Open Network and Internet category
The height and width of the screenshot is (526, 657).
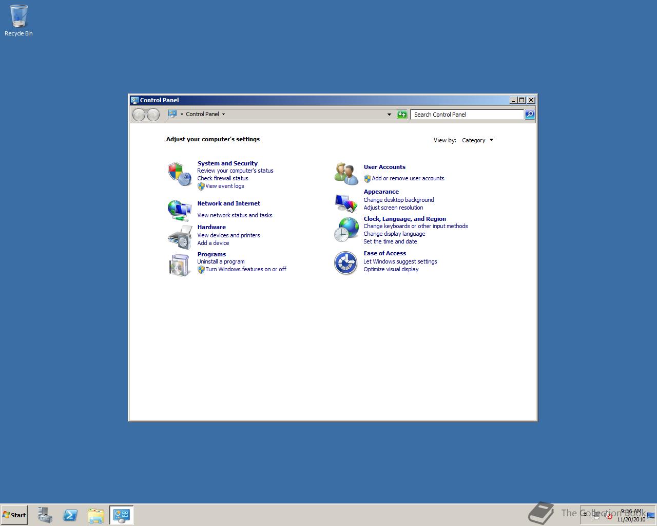[x=229, y=203]
